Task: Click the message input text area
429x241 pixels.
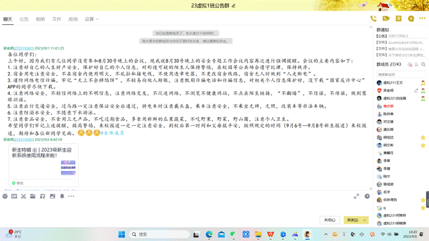Action: pyautogui.click(x=186, y=208)
